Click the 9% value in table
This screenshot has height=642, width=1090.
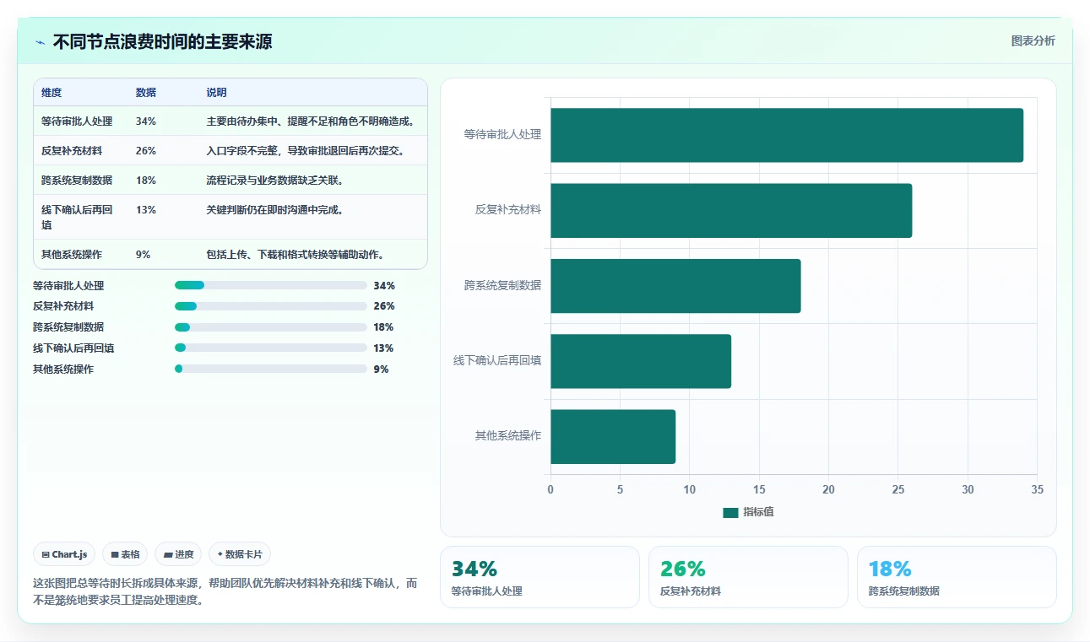point(144,254)
